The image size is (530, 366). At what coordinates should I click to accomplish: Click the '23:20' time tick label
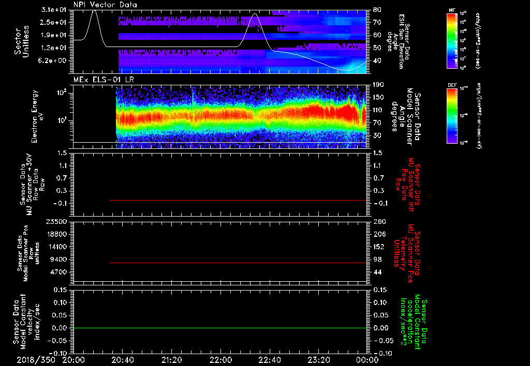[x=319, y=360]
